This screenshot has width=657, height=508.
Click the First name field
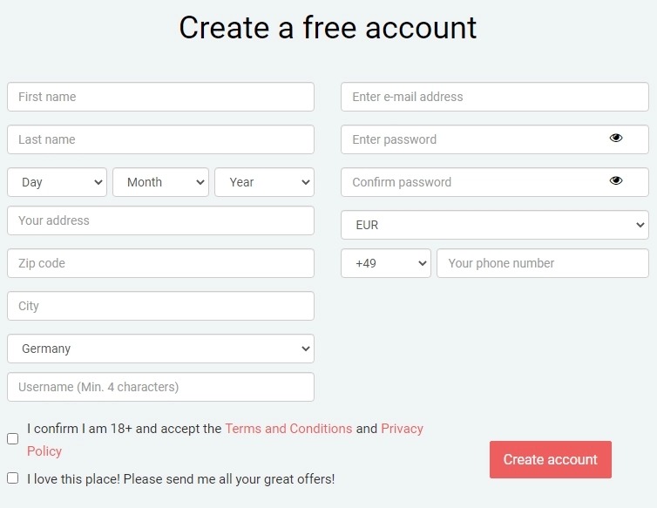point(160,97)
